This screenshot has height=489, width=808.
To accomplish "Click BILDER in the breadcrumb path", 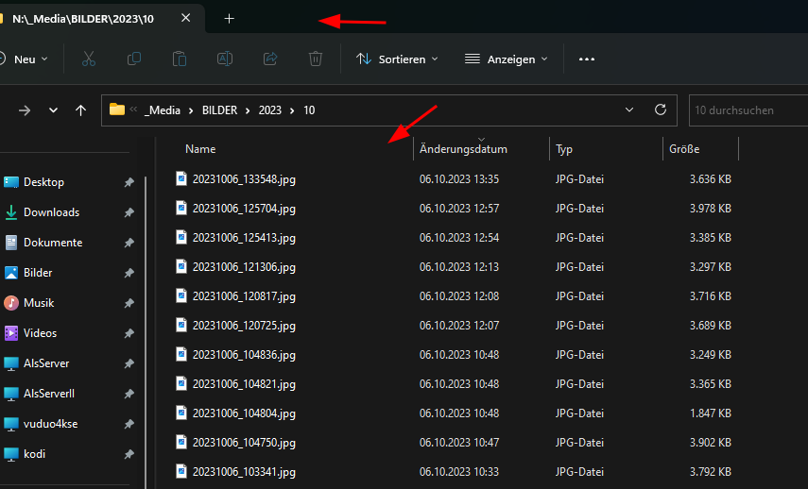I will click(219, 110).
